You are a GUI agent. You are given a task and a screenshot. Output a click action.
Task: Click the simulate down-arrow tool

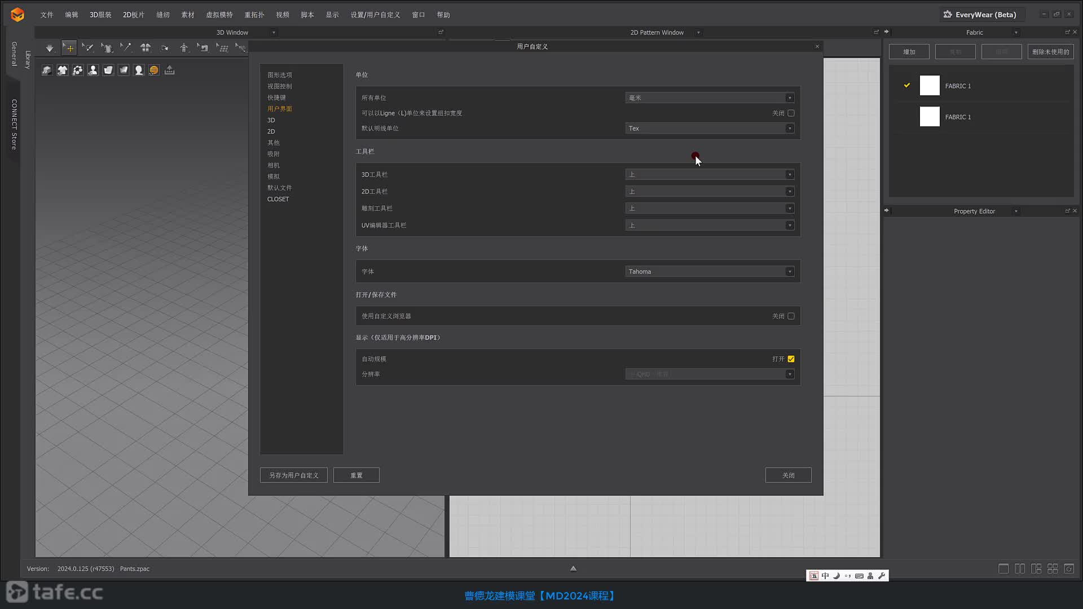(x=50, y=48)
